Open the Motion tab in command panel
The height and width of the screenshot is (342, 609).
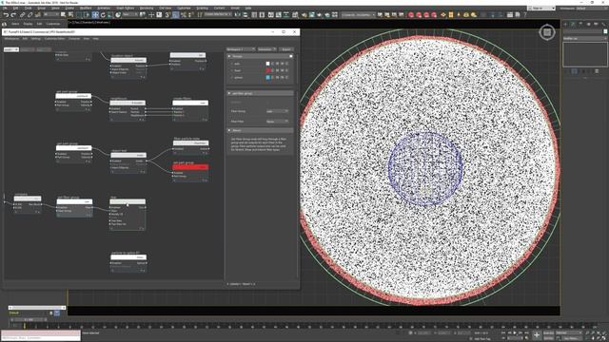click(x=588, y=24)
